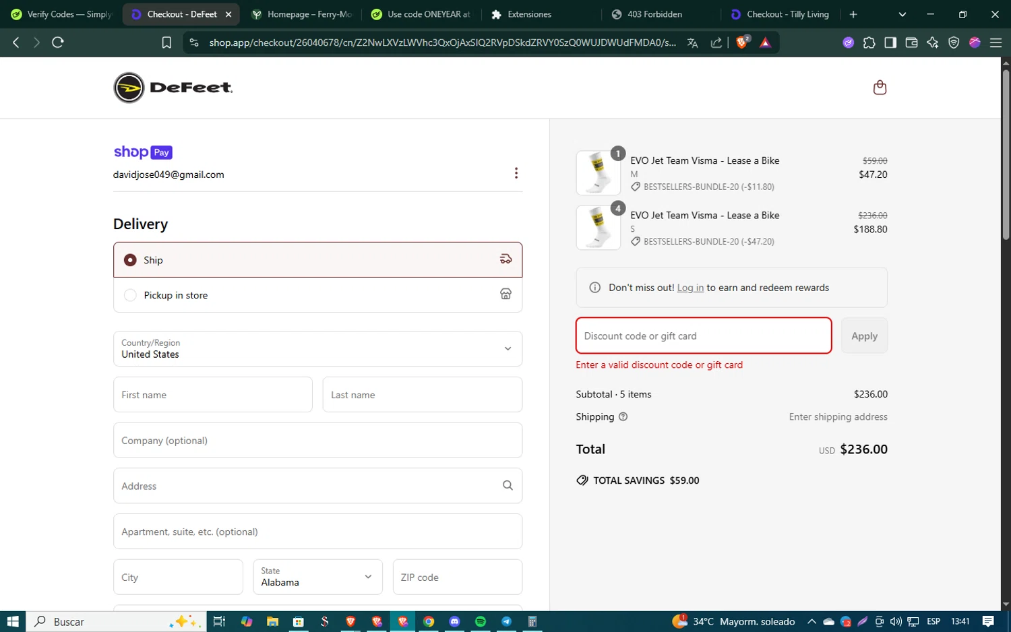Open the shopping bag cart icon
The image size is (1011, 632).
(880, 88)
